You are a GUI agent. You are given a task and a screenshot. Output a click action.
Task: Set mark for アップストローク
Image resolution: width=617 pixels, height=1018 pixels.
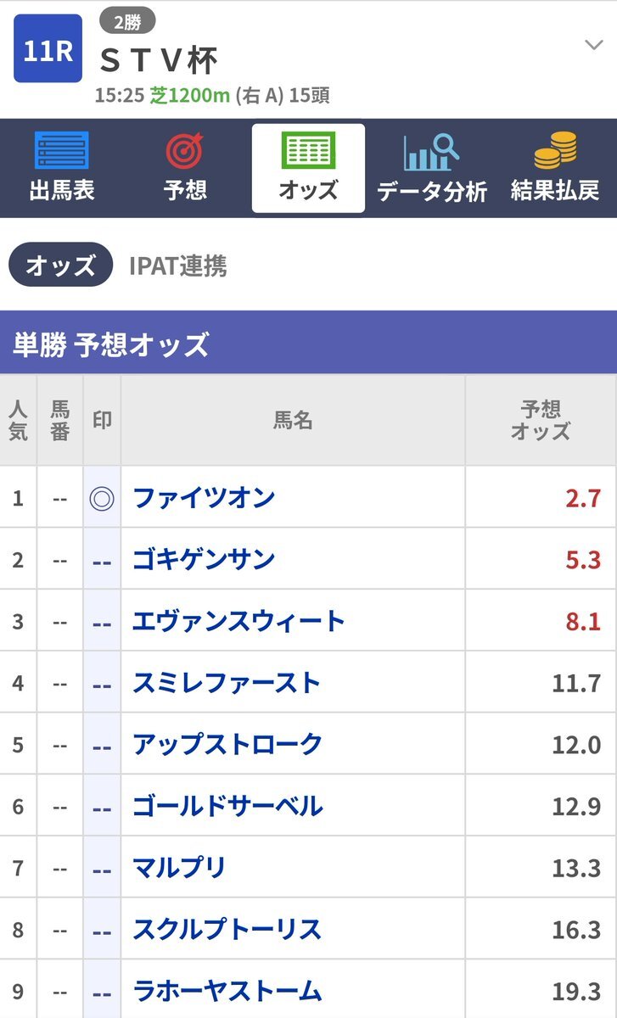click(102, 745)
